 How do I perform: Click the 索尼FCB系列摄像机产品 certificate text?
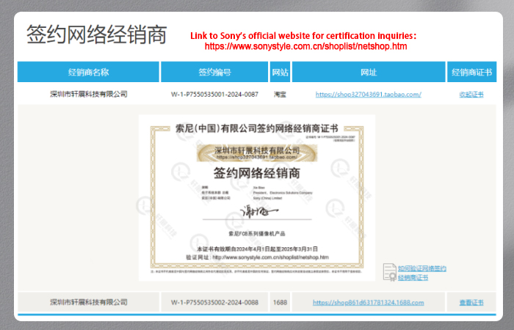[257, 234]
